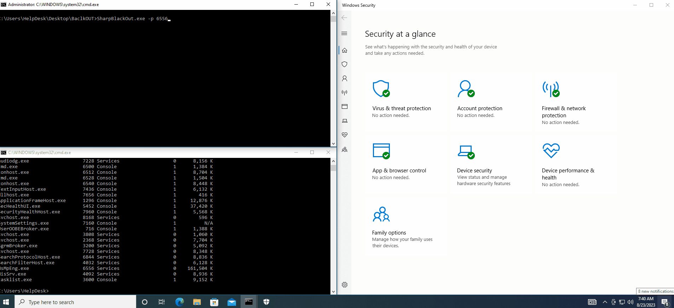Screen dimensions: 674x308
Task: Open the Virus & threat protection link
Action: tap(402, 108)
